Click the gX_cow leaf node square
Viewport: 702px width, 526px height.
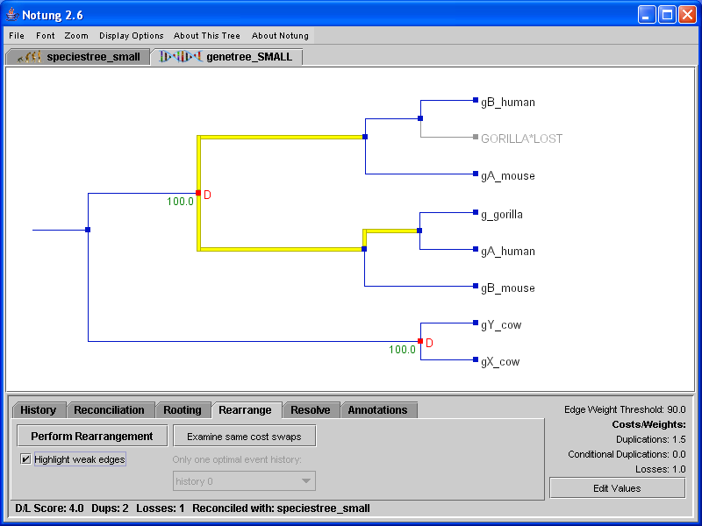[x=475, y=360]
